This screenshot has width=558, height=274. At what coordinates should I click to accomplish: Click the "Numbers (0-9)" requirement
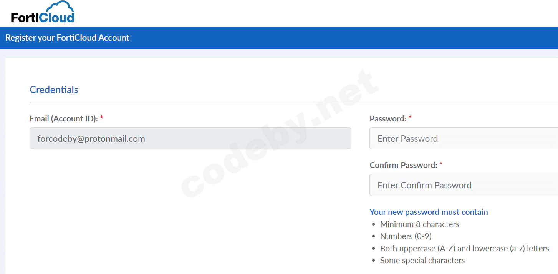click(406, 236)
